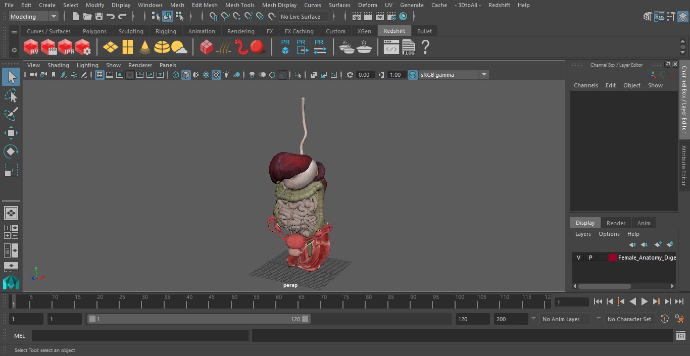Open the Modeling menu set dropdown
The image size is (690, 356).
tap(34, 17)
